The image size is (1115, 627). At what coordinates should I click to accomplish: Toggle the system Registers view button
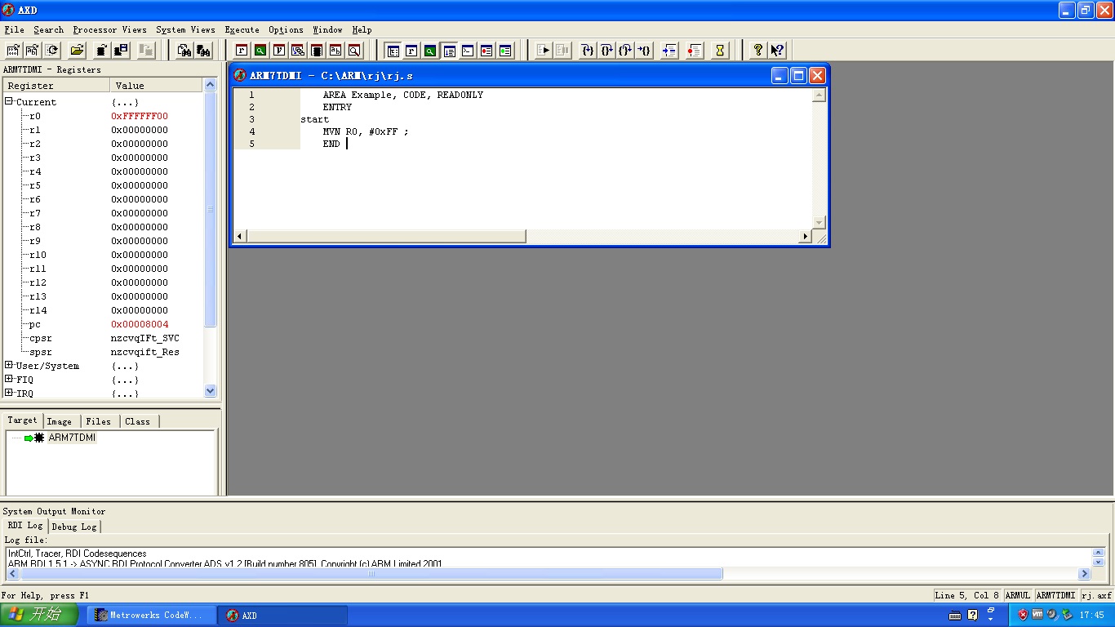pos(411,51)
